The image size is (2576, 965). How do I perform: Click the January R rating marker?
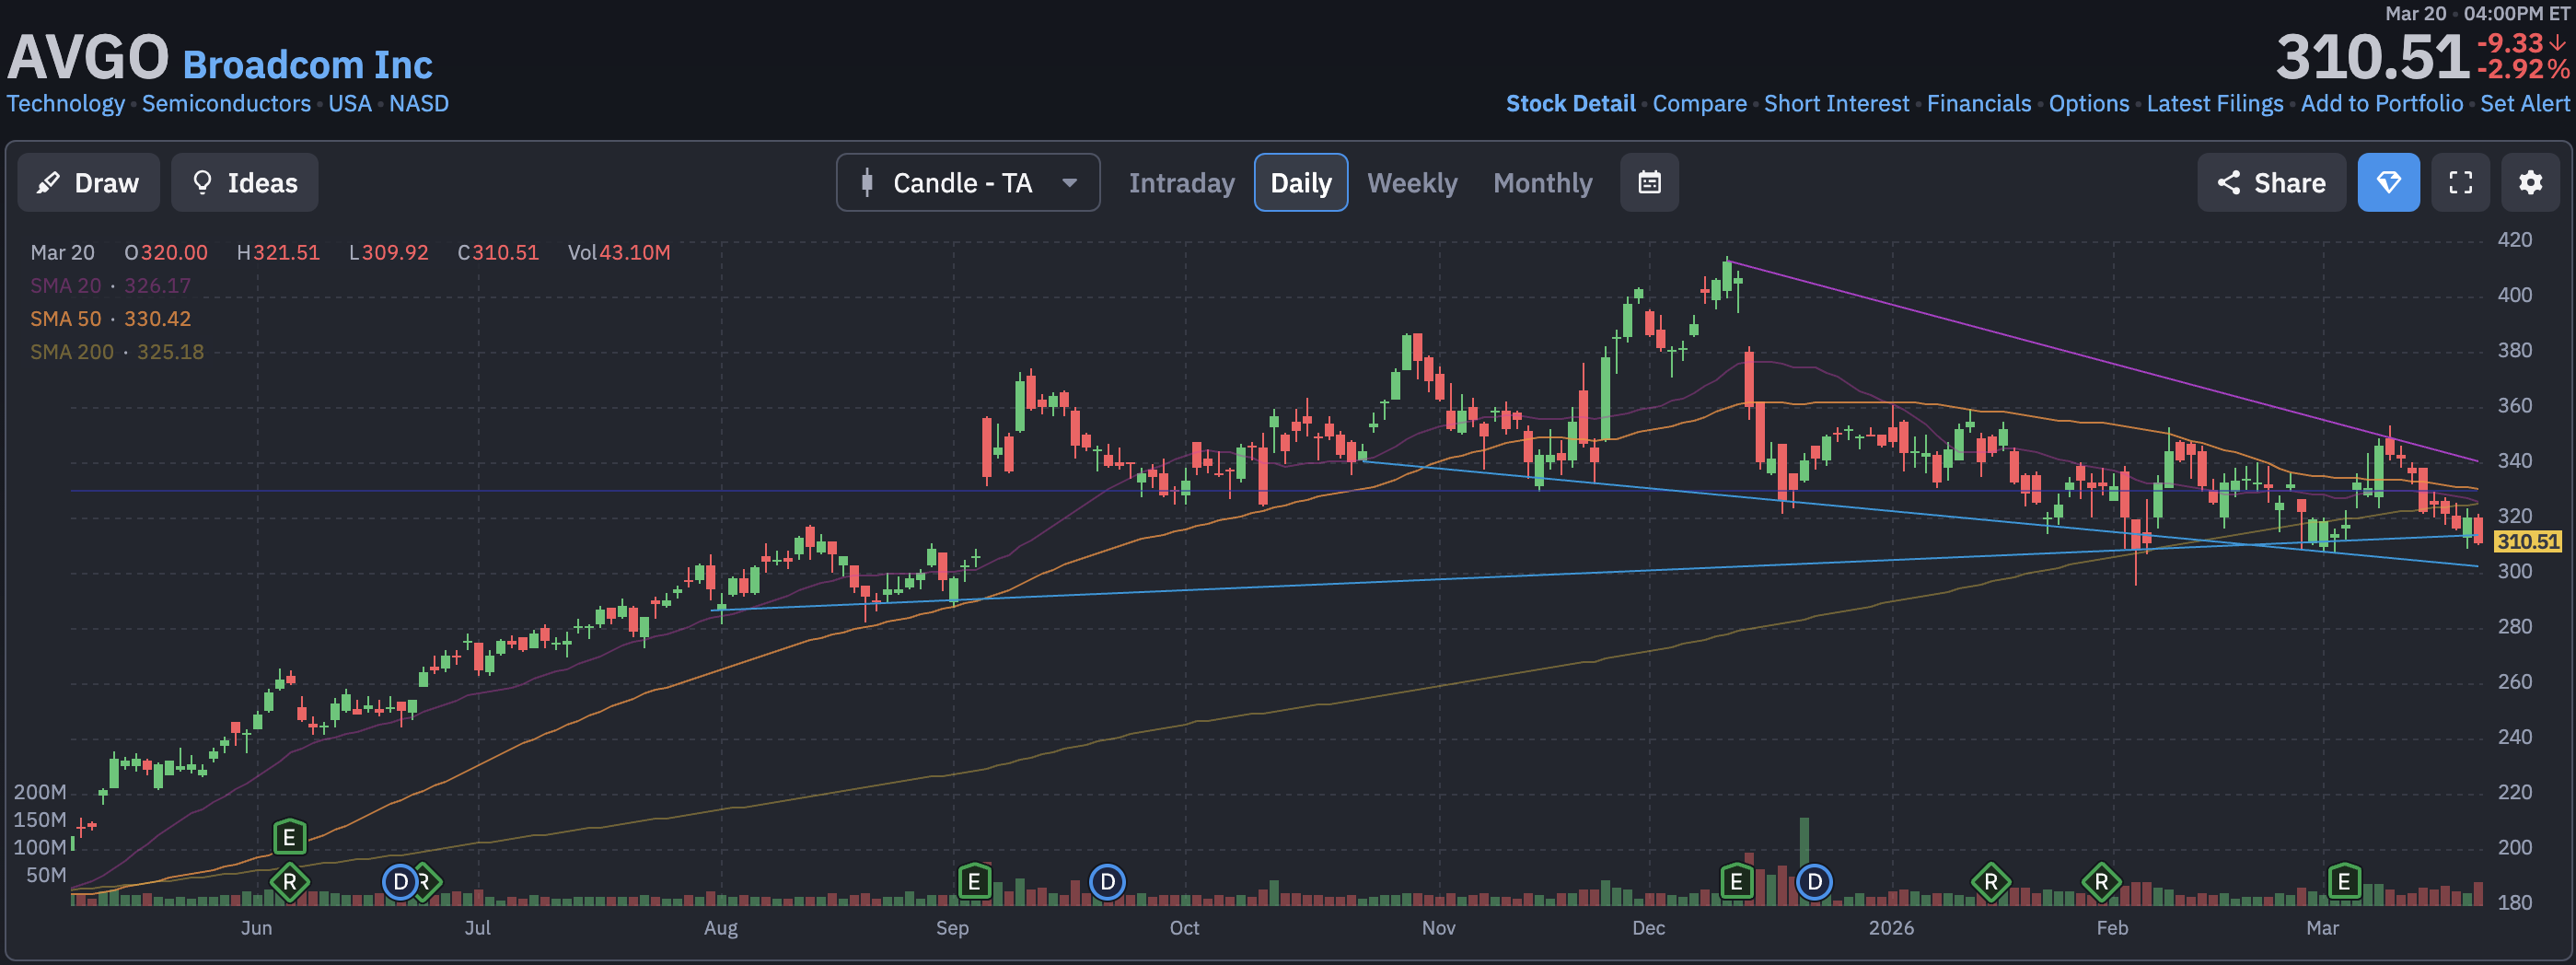pyautogui.click(x=1990, y=882)
